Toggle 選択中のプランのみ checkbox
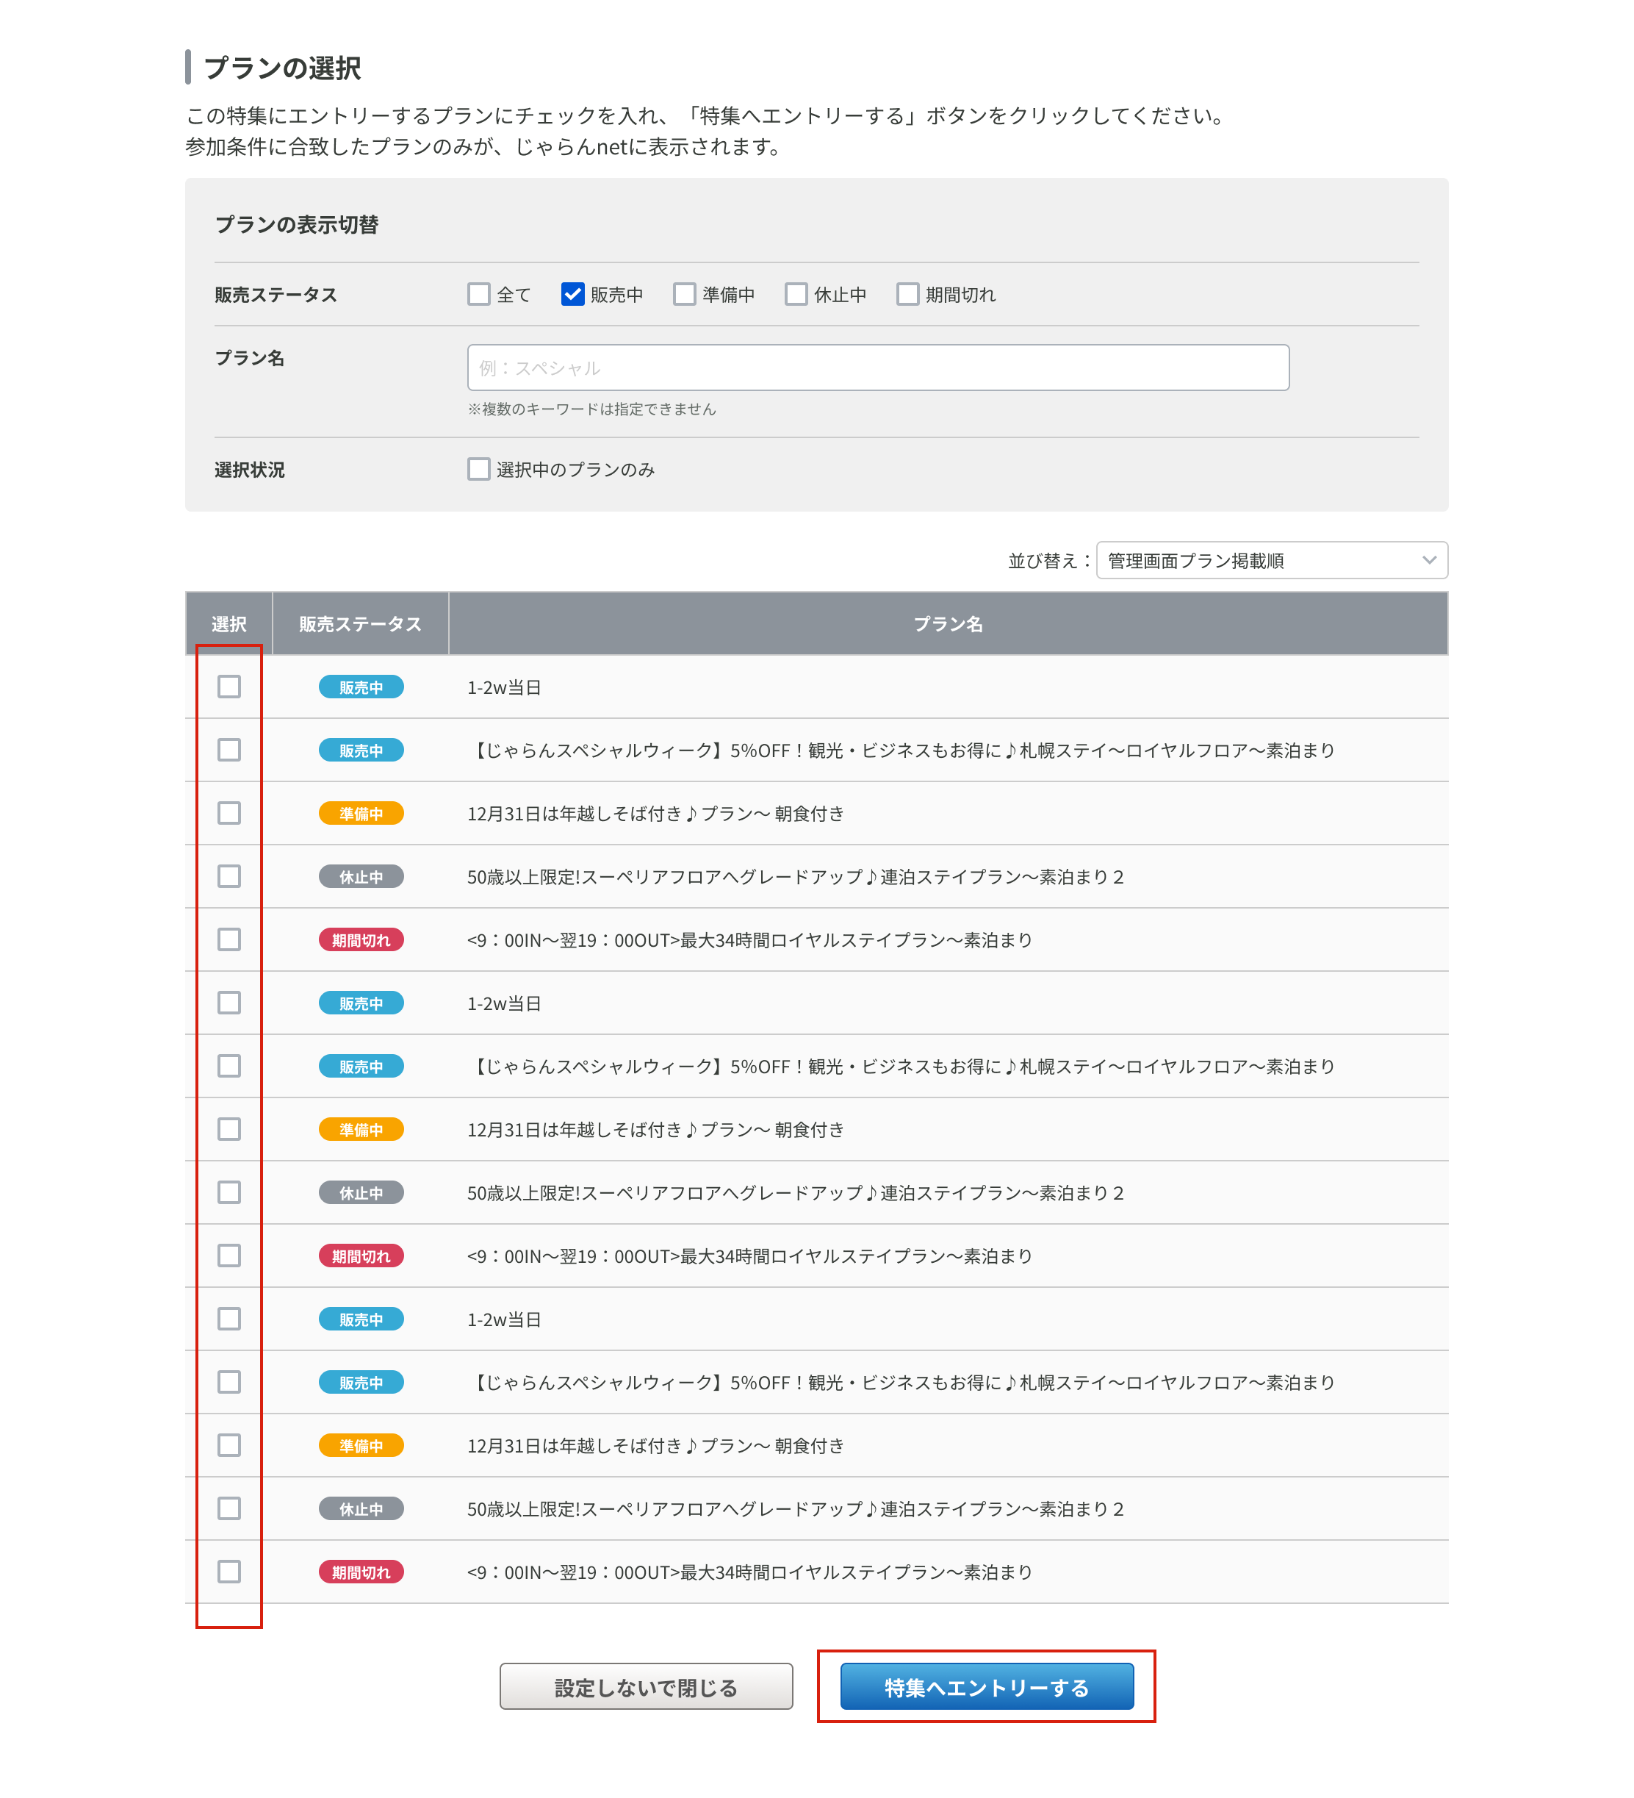The image size is (1634, 1798). 479,469
